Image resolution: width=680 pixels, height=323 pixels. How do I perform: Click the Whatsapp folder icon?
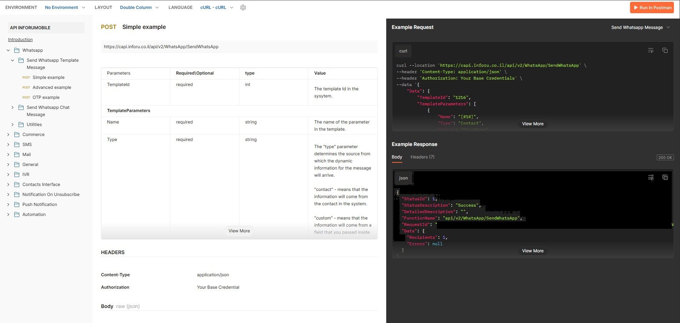tap(17, 50)
